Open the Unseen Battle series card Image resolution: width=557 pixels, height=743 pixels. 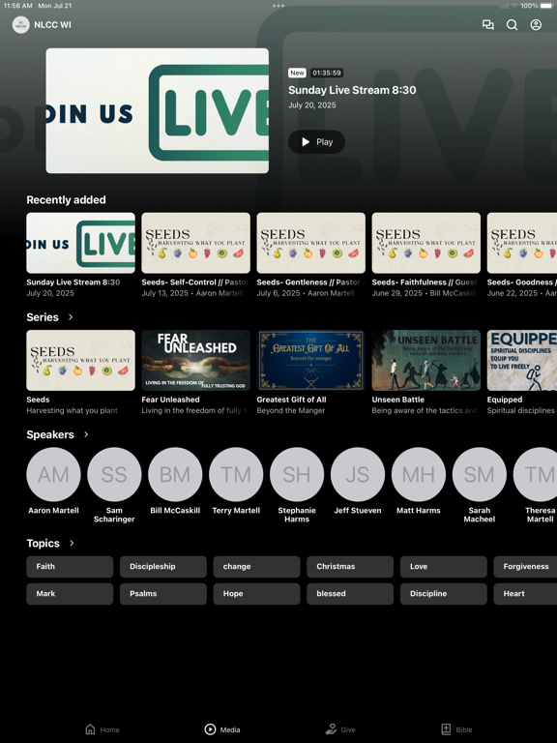click(x=425, y=361)
